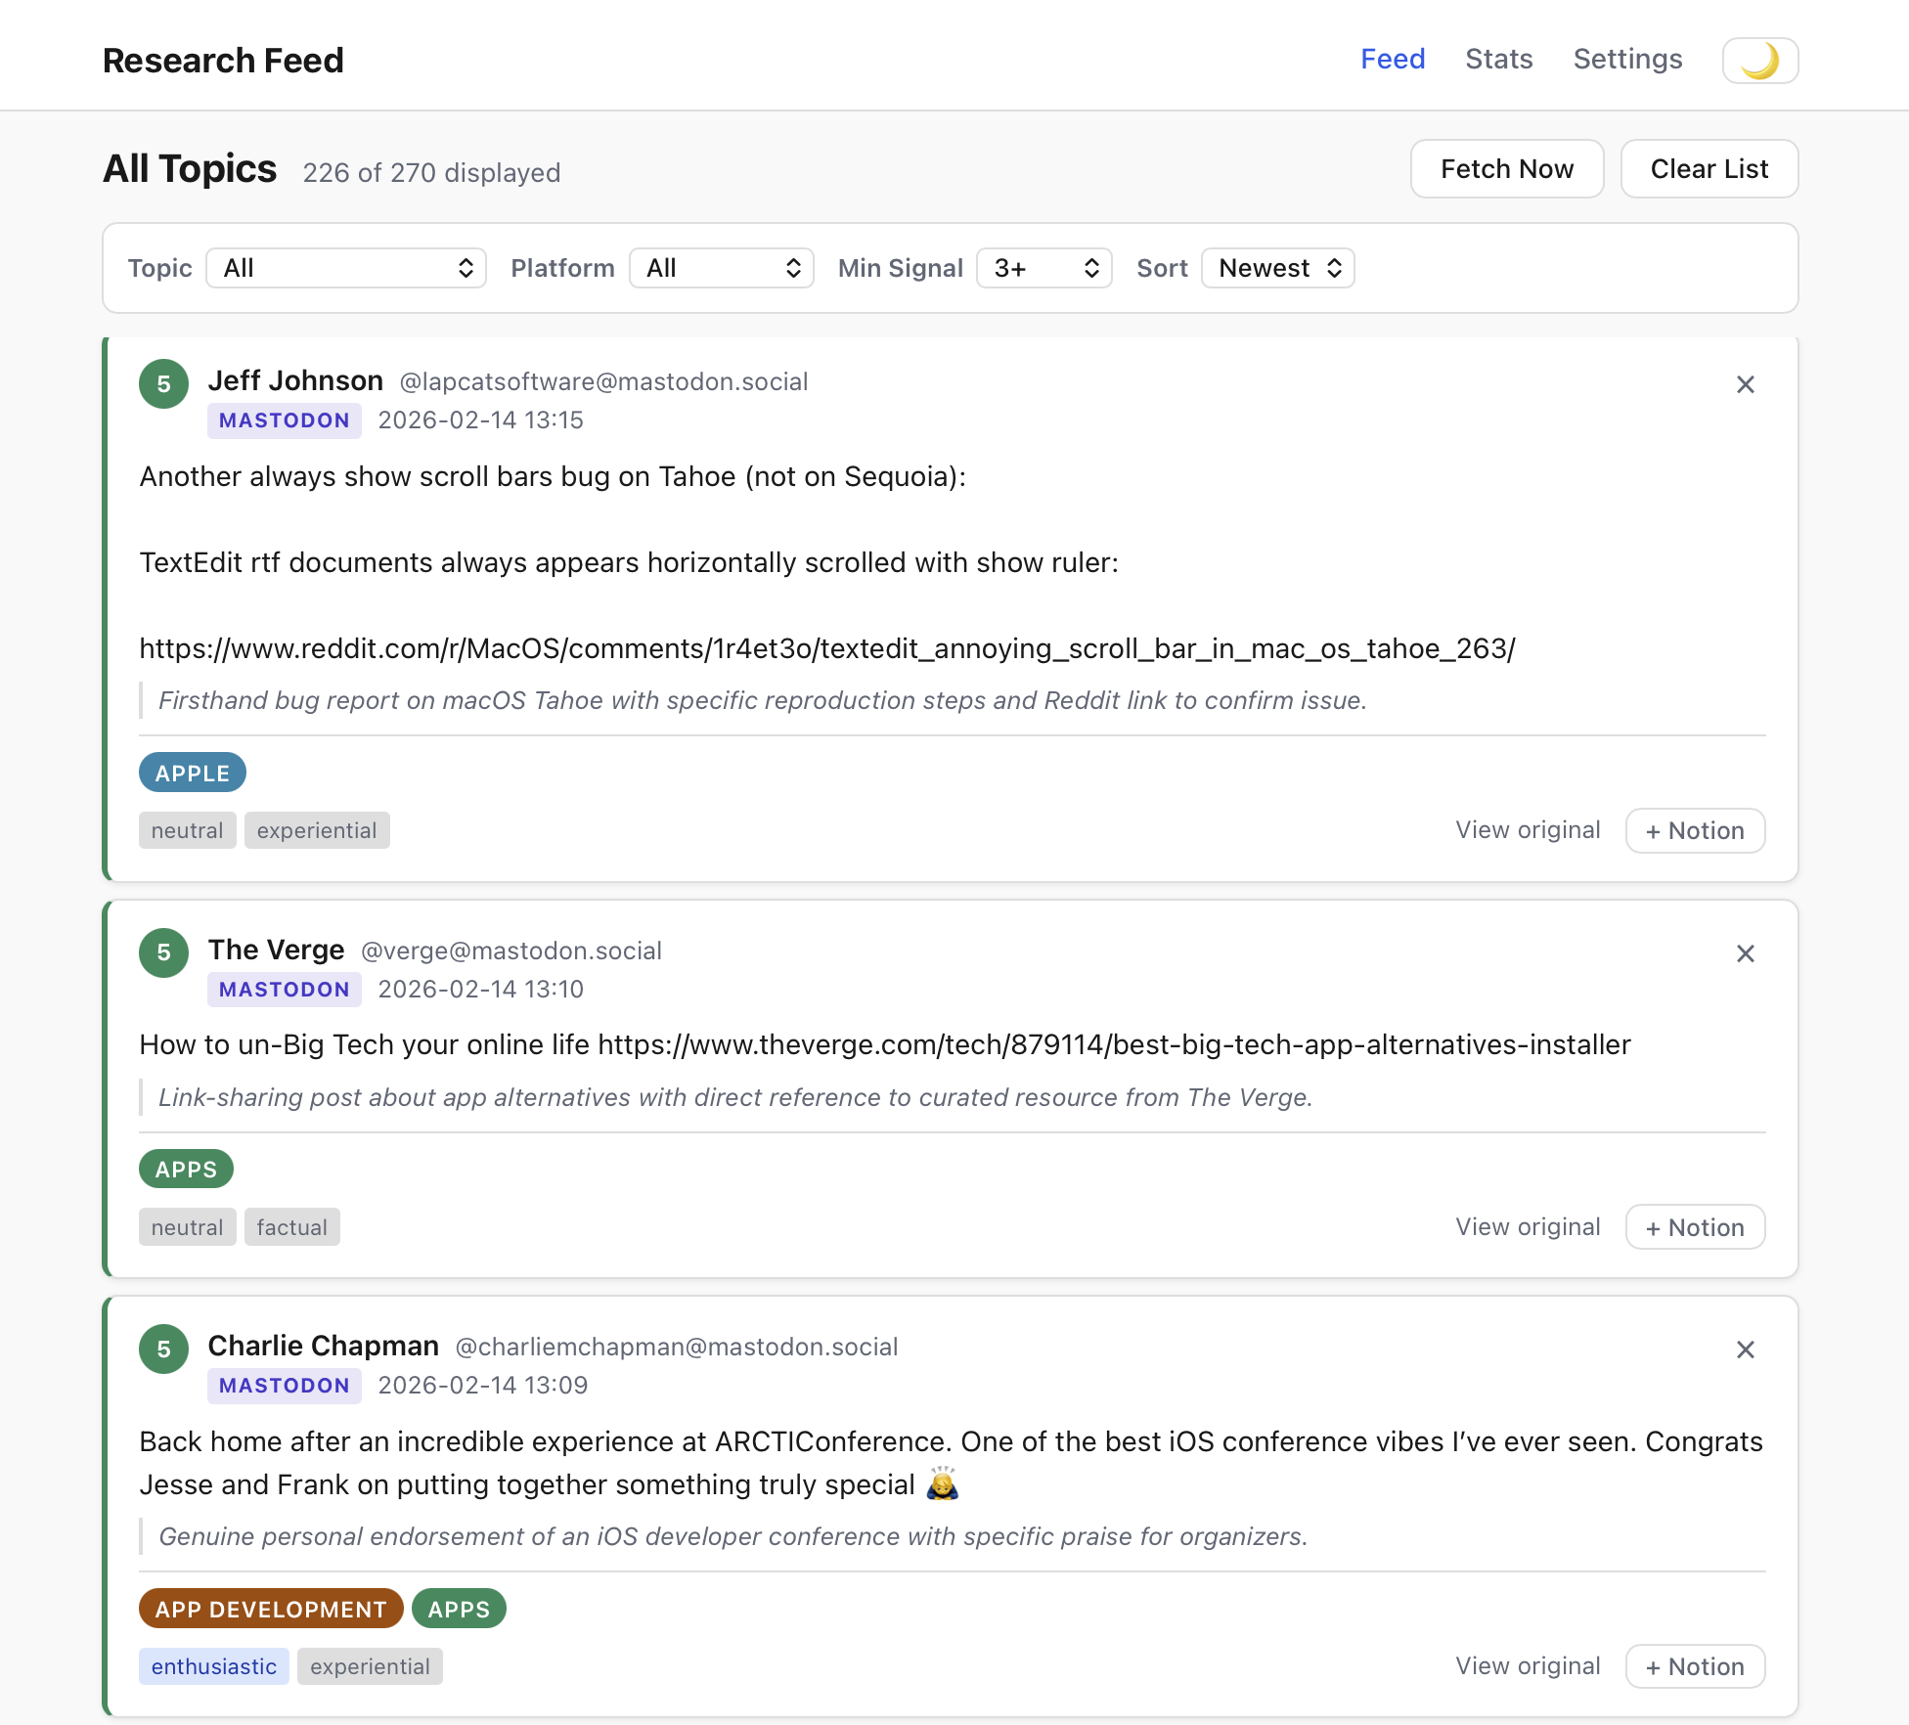This screenshot has height=1725, width=1909.
Task: Open the Topic filter dropdown
Action: [346, 268]
